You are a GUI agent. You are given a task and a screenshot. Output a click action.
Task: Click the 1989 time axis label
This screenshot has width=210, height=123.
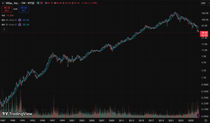(13, 120)
